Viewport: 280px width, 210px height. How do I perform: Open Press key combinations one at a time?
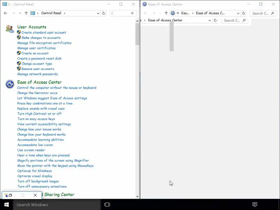tap(45, 103)
